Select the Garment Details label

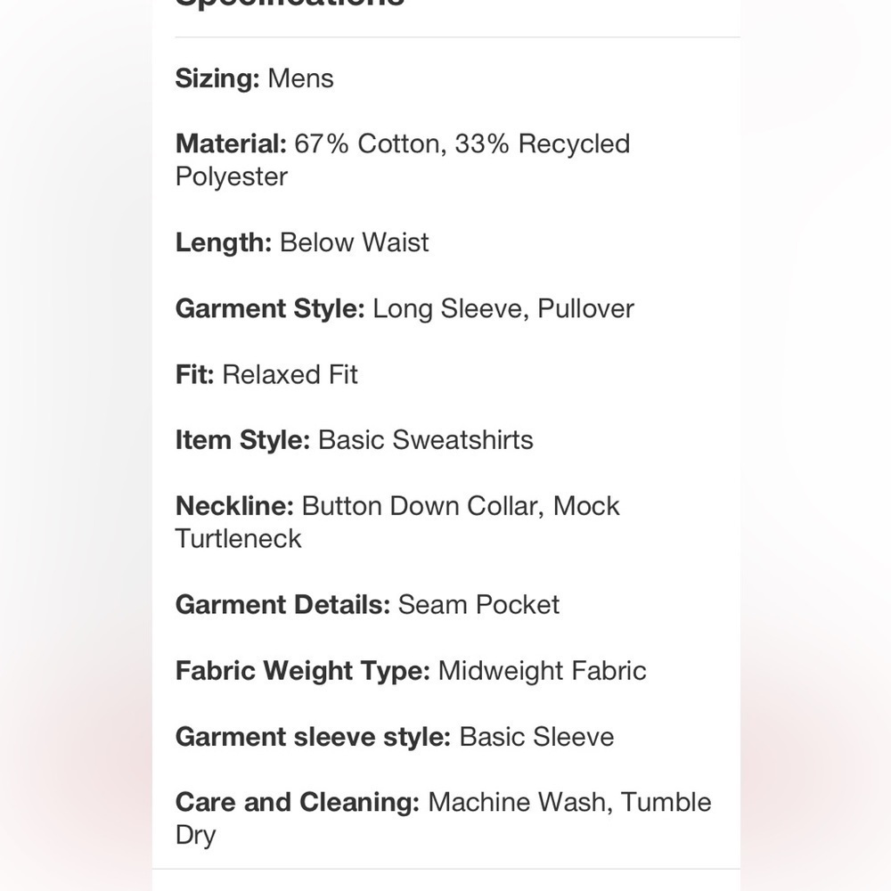[x=283, y=605]
